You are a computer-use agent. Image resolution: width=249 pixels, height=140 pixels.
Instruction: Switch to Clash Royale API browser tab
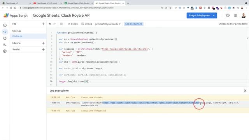(x=16, y=3)
